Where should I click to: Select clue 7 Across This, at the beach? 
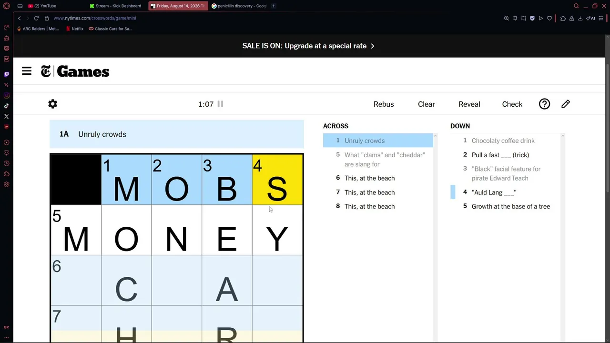[x=378, y=192]
